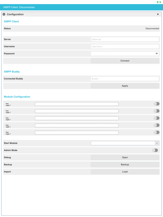
Task: Enable the fifth module row's toggle switch
Action: pyautogui.click(x=156, y=133)
